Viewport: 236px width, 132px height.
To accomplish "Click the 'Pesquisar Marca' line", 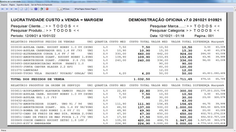I will coord(185,26).
